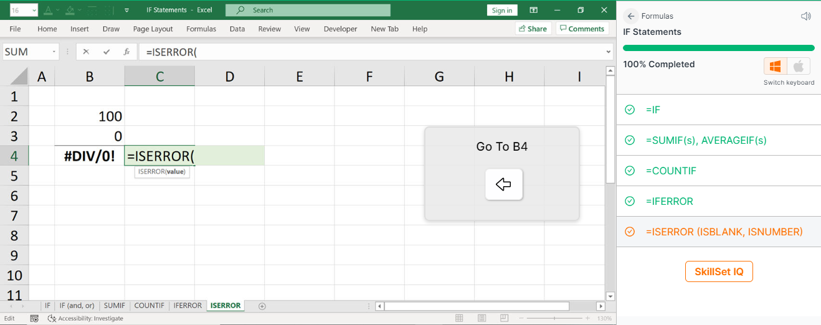
Task: Switch to the COUNTIF sheet tab
Action: pos(149,306)
